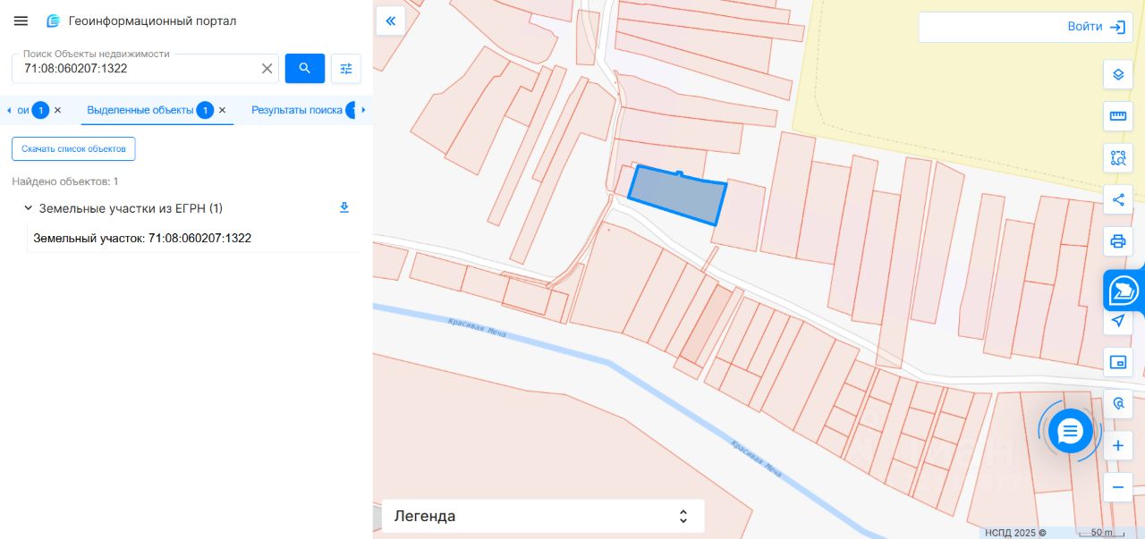Zoom in the map
Viewport: 1145px width, 539px height.
(1118, 445)
